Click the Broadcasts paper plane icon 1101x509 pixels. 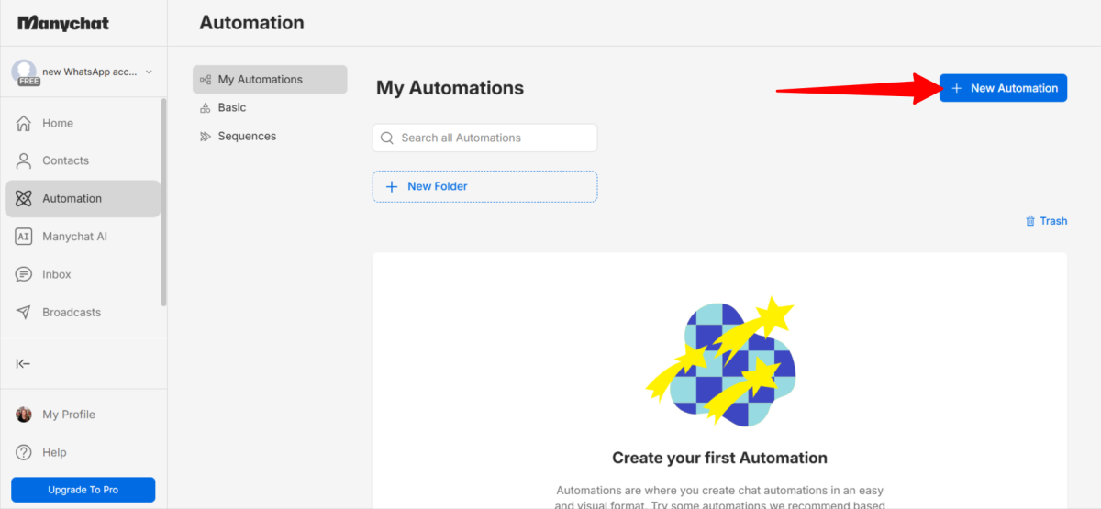24,312
